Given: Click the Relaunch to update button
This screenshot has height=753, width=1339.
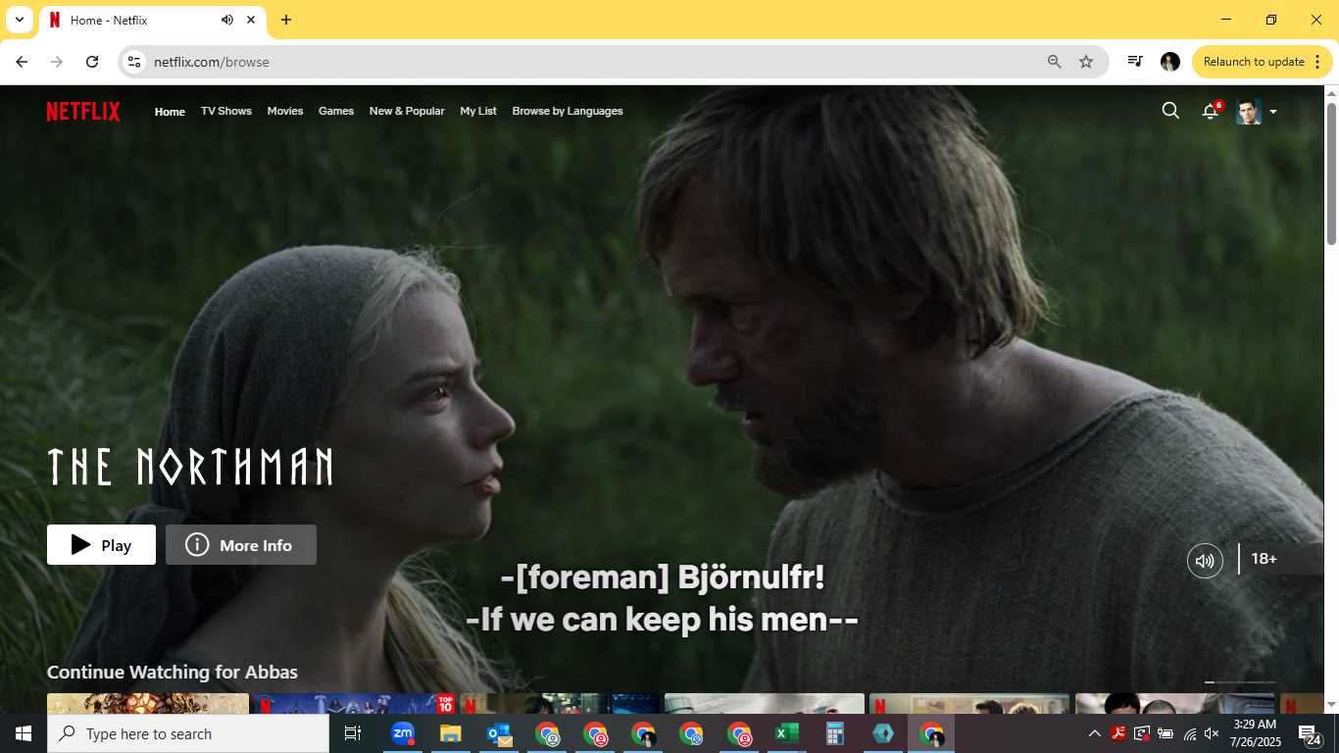Looking at the screenshot, I should pos(1254,62).
